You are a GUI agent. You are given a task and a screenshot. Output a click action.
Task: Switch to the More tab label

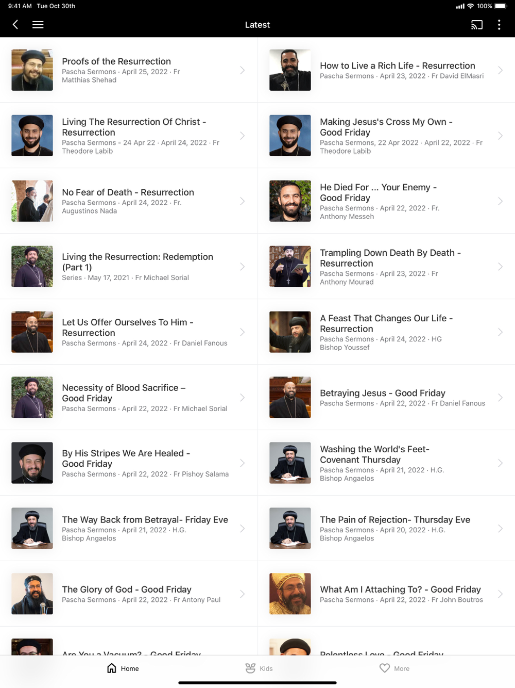click(x=402, y=668)
